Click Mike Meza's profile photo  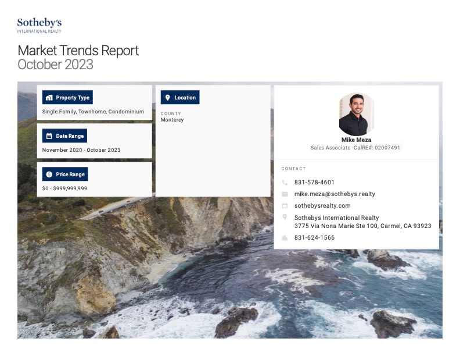coord(356,114)
